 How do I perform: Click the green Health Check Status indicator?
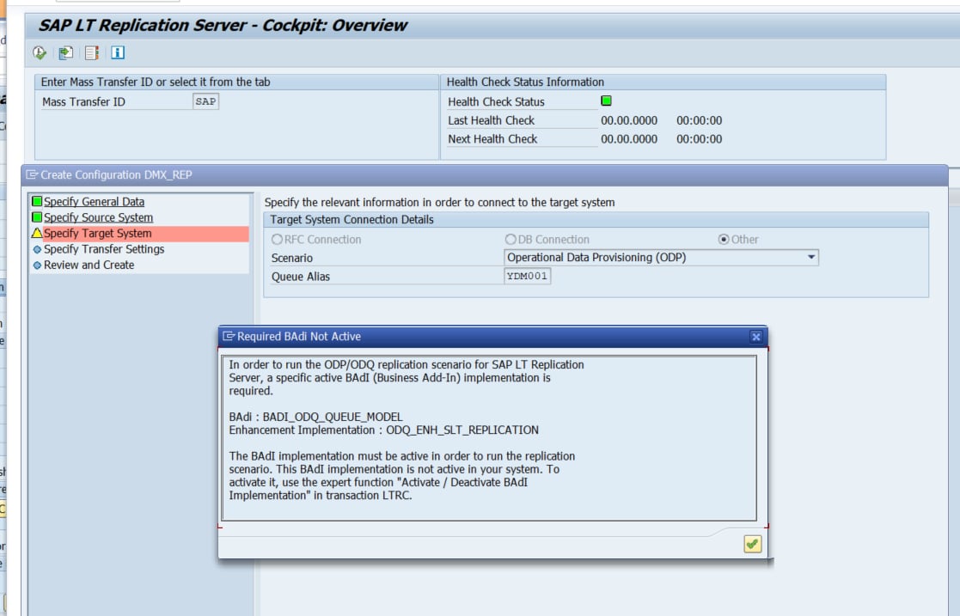tap(606, 101)
